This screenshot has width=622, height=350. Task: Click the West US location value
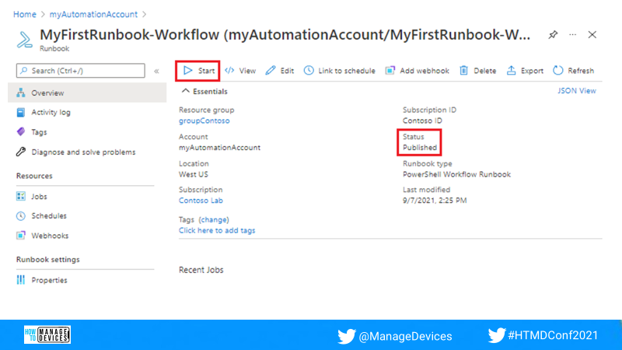click(x=193, y=174)
